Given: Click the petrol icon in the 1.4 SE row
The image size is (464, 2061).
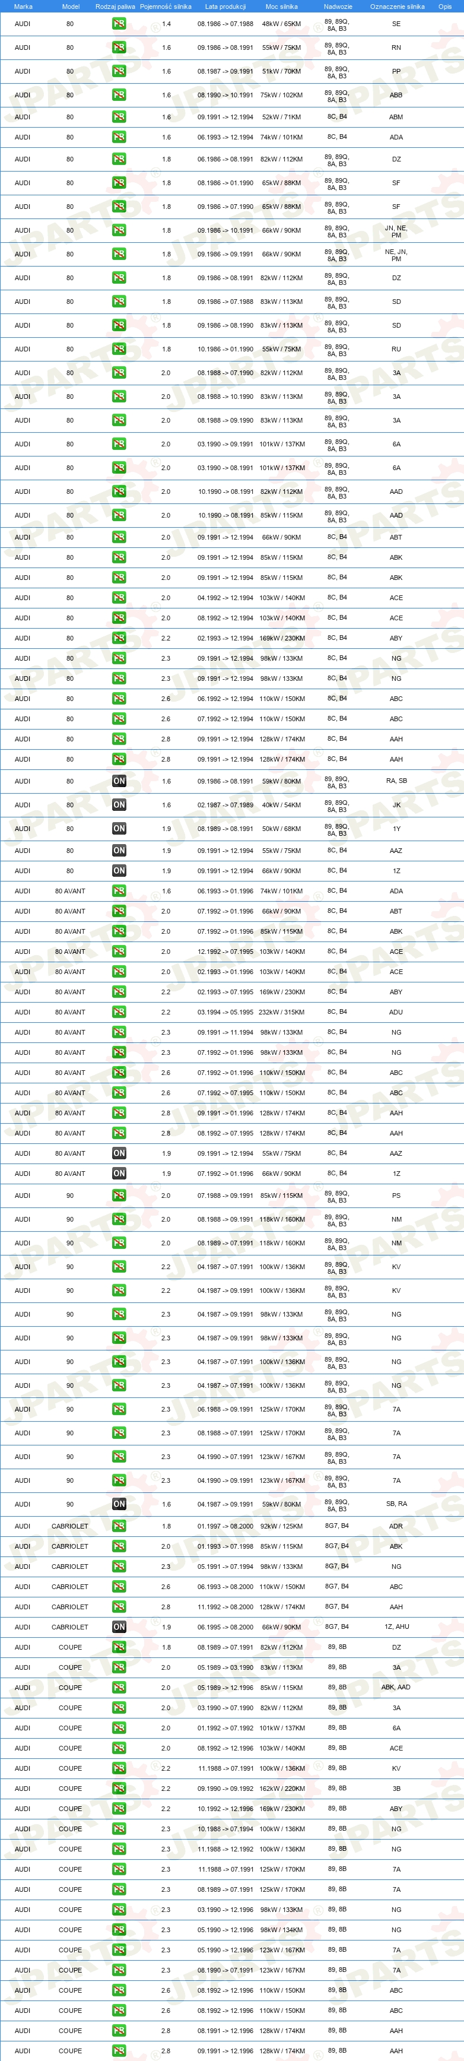Looking at the screenshot, I should [119, 24].
